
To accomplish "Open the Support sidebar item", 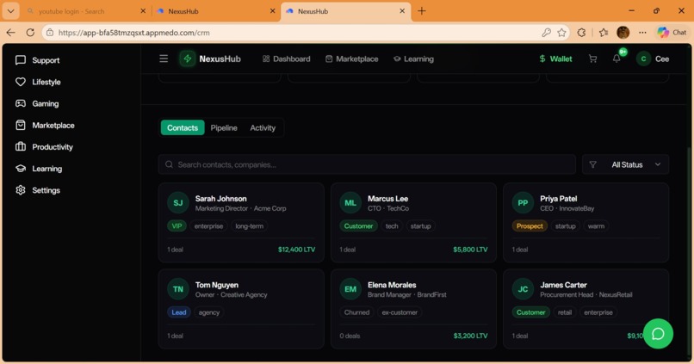I will pos(38,60).
